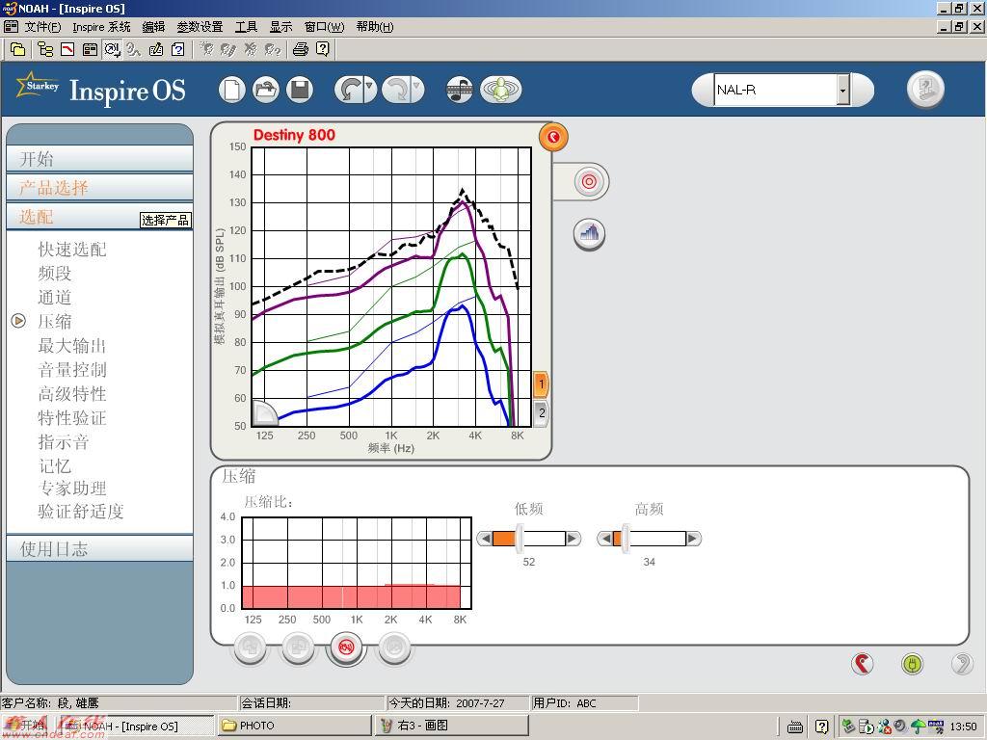
Task: Click the first grey round icon under compression chart
Action: pos(250,647)
